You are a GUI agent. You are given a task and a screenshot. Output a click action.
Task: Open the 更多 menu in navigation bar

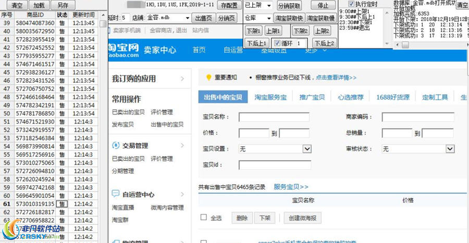click(315, 50)
